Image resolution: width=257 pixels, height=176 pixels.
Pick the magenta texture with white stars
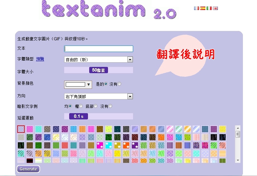pos(100,145)
